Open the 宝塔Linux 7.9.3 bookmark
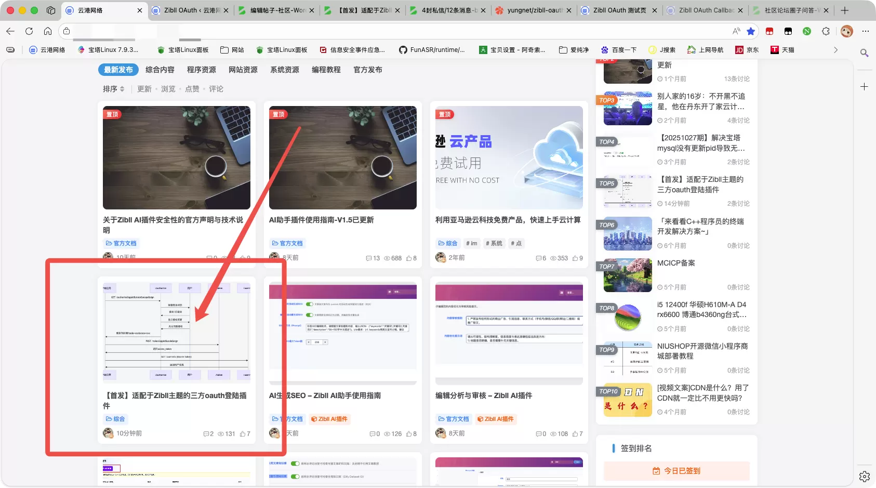This screenshot has height=488, width=876. tap(108, 50)
